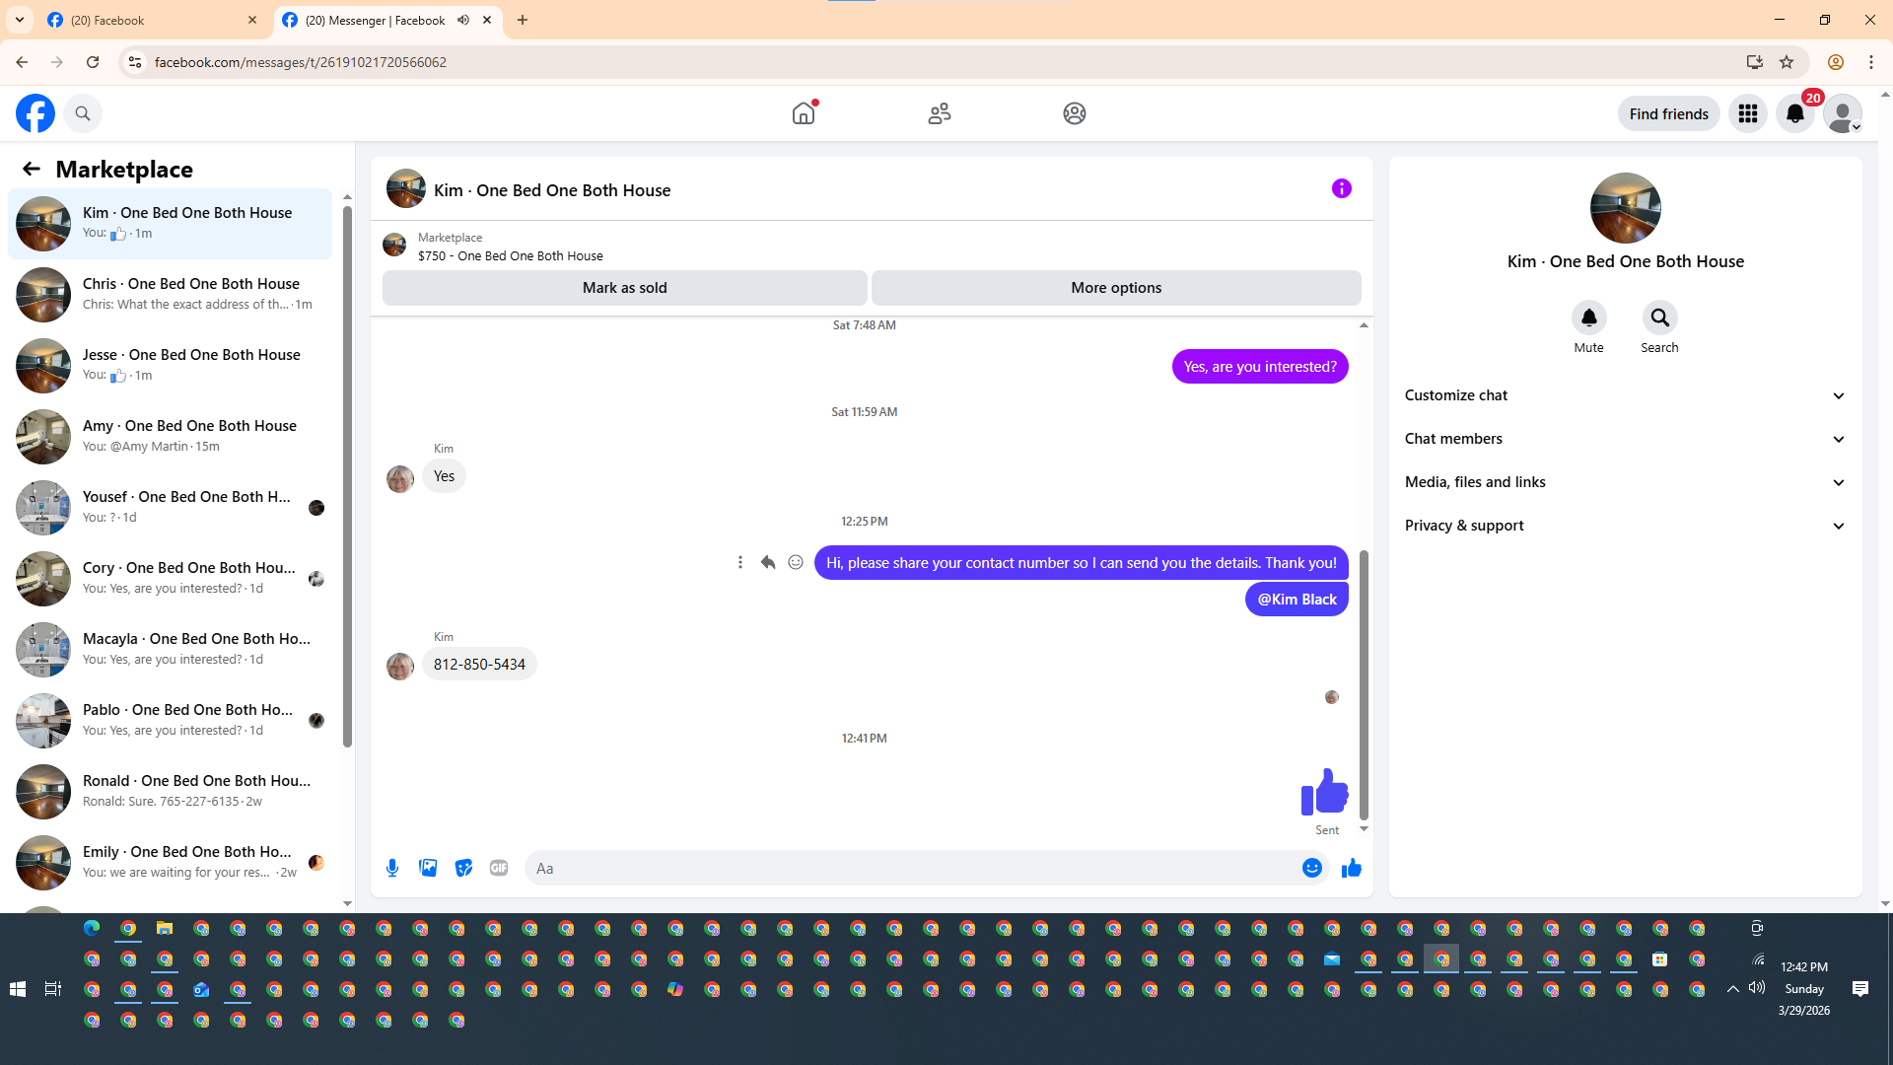Open Kim's large listing photo in info panel

point(1626,208)
